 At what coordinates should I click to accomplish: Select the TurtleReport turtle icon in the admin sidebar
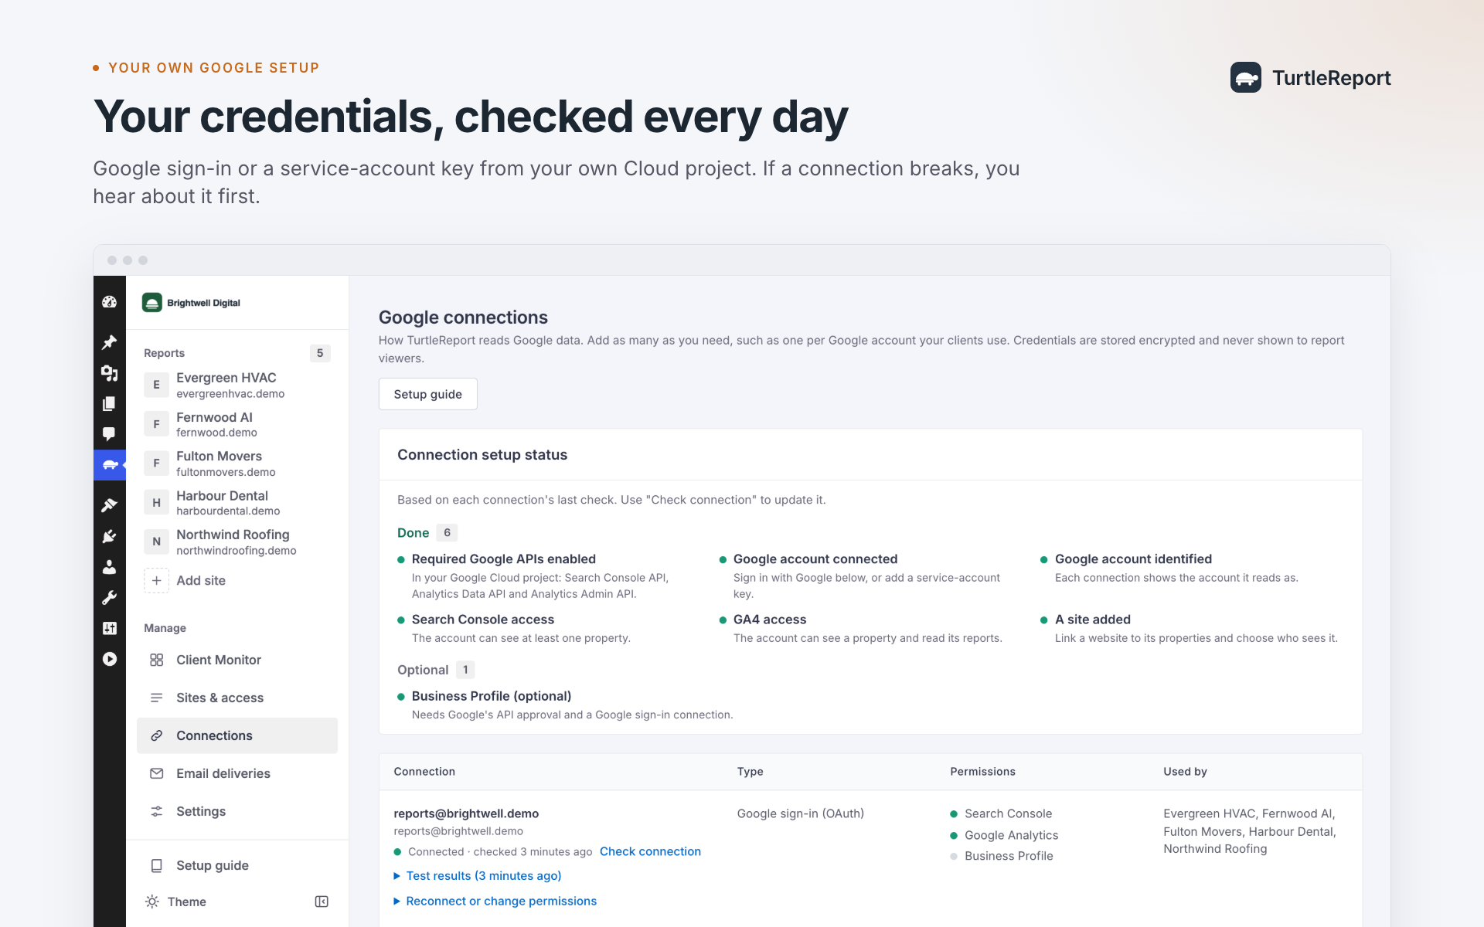pos(109,465)
